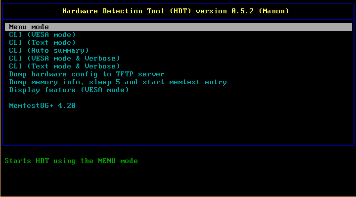Choose CLI (Text mode) boot option

(x=42, y=42)
